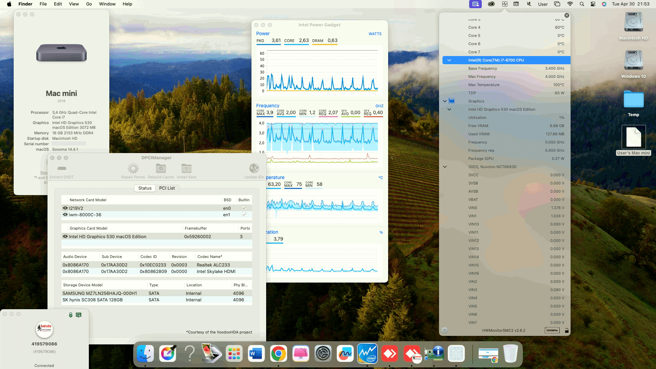Open System Settings from the Dock
Image resolution: width=656 pixels, height=369 pixels.
click(323, 354)
